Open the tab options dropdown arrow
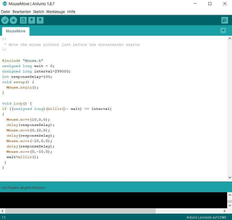Viewport: 232px width, 220px height. point(223,31)
